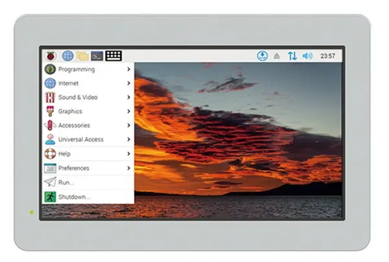389x262 pixels.
Task: Open the Help menu entry
Action: tap(88, 154)
